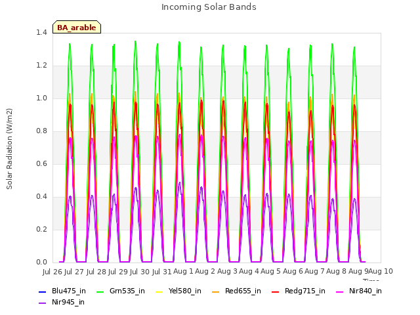Click the Aug 7 x-axis date label
This screenshot has width=420, height=315.
click(x=315, y=271)
